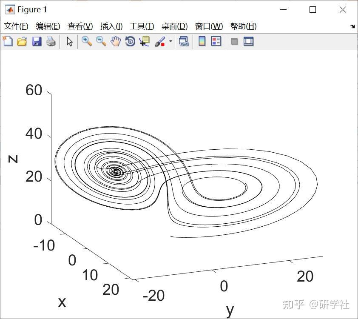Viewport: 358px width, 319px height.
Task: Enable the Link Plot feature
Action: (x=183, y=41)
